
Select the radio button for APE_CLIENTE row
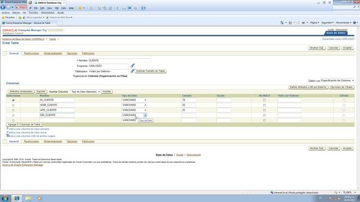[13, 111]
